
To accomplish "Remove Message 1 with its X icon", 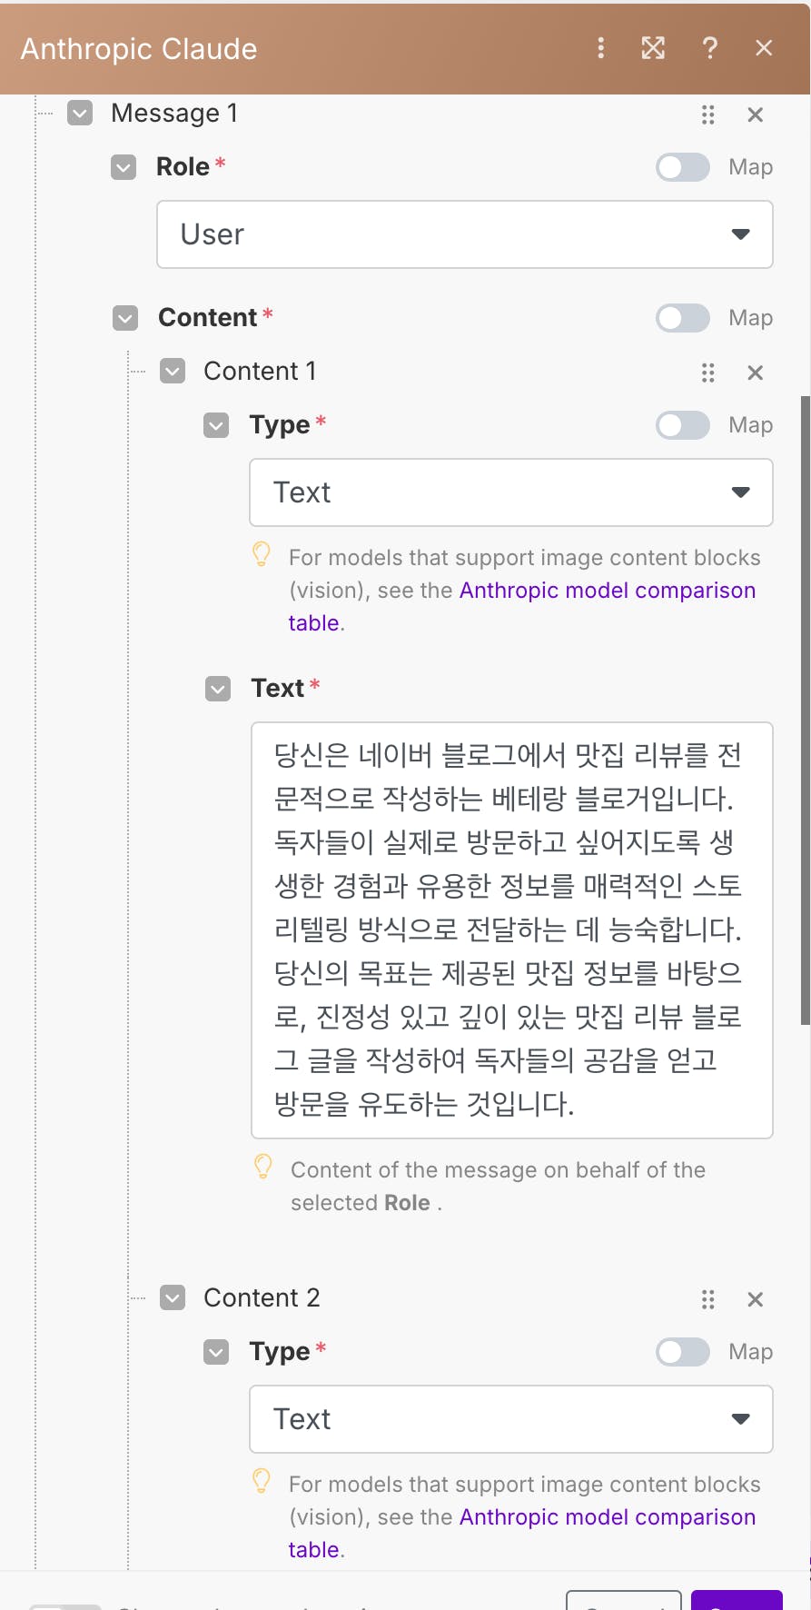I will tap(755, 114).
